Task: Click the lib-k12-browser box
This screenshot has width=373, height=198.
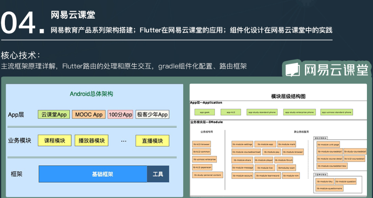Action: tap(201, 144)
